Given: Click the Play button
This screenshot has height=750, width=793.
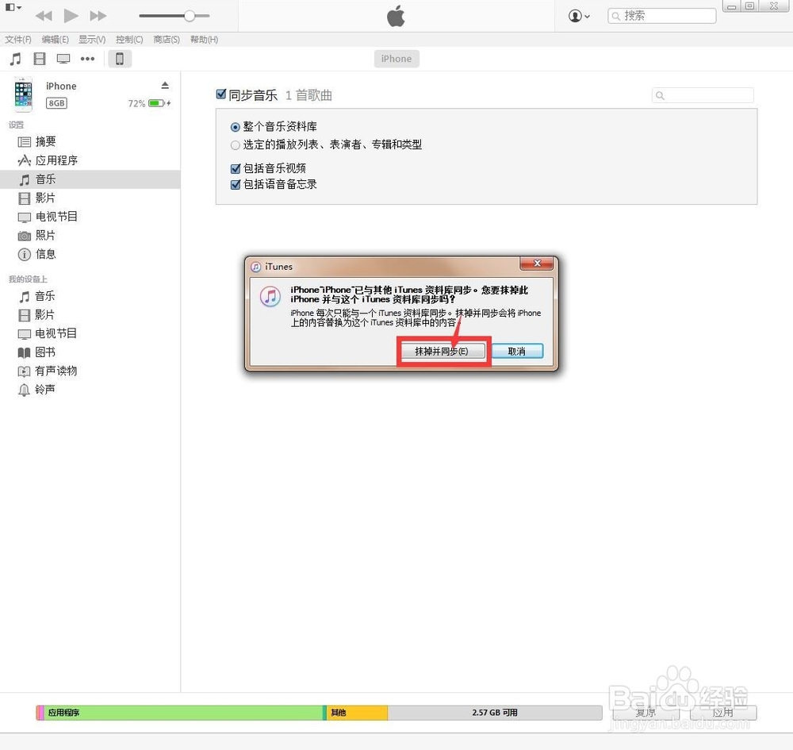Looking at the screenshot, I should [x=71, y=16].
